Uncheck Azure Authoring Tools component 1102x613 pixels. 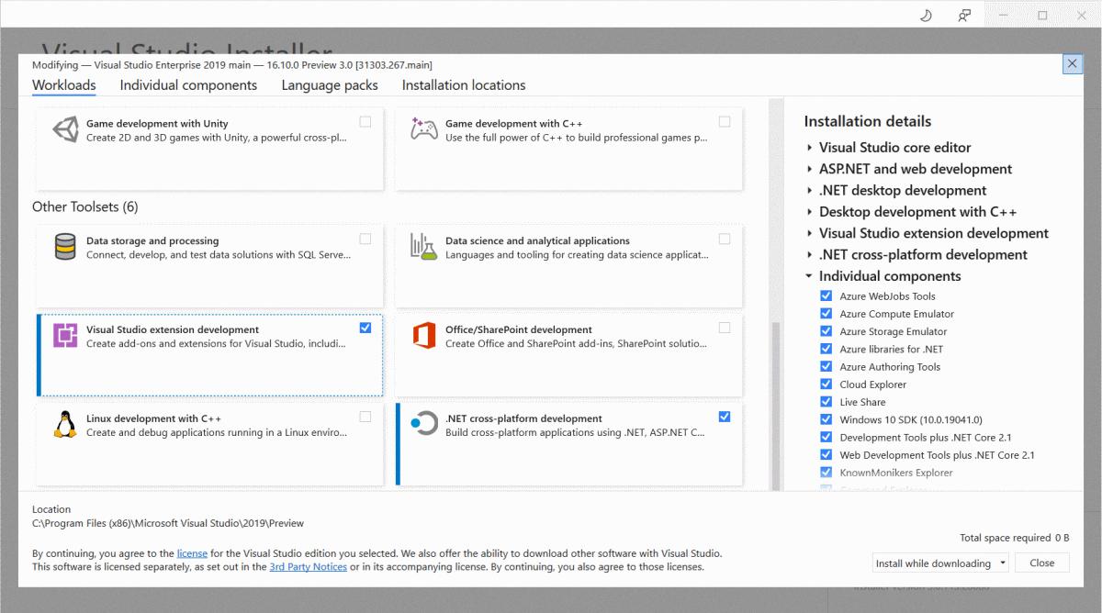point(826,366)
